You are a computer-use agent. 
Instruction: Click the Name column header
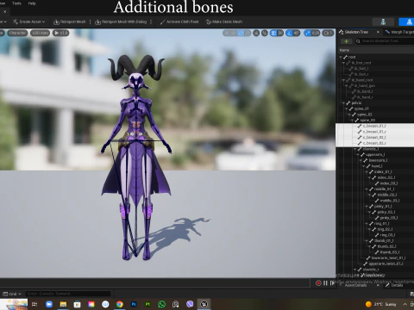click(344, 50)
